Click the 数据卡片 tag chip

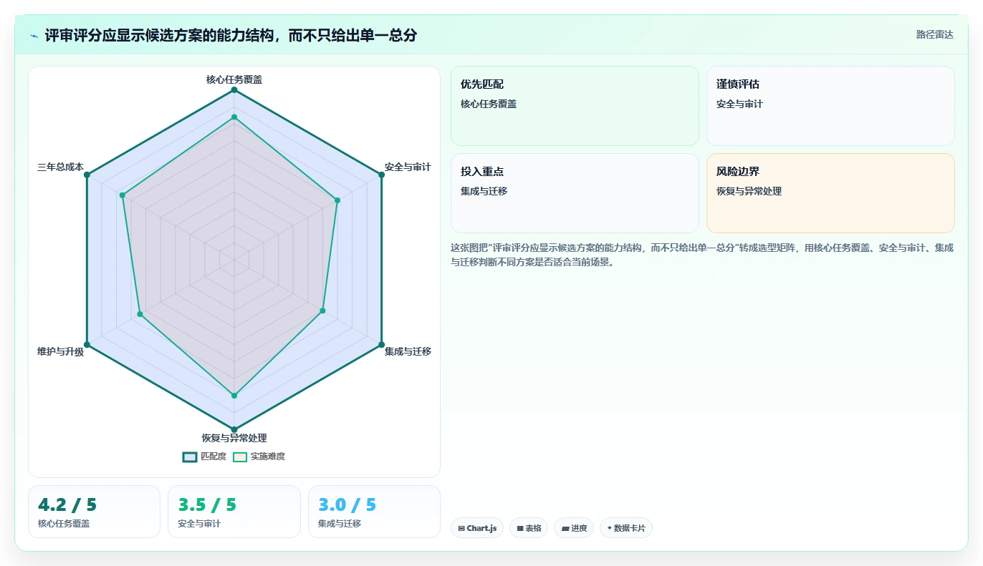coord(626,528)
